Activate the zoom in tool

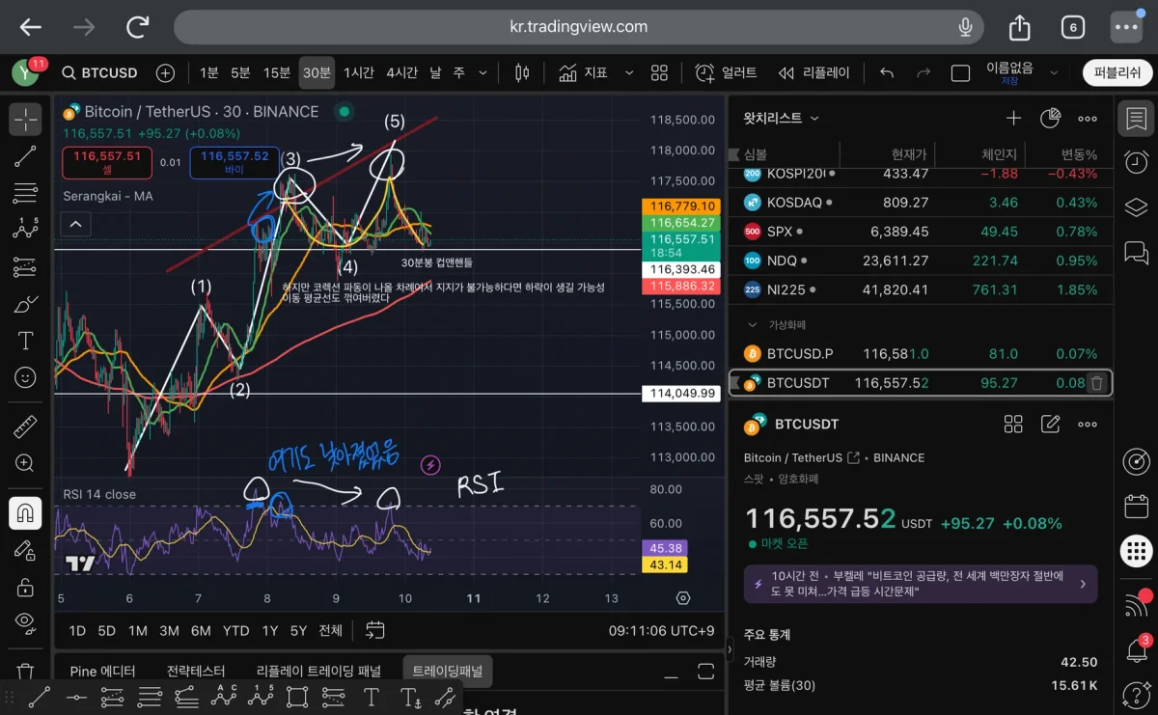(25, 463)
